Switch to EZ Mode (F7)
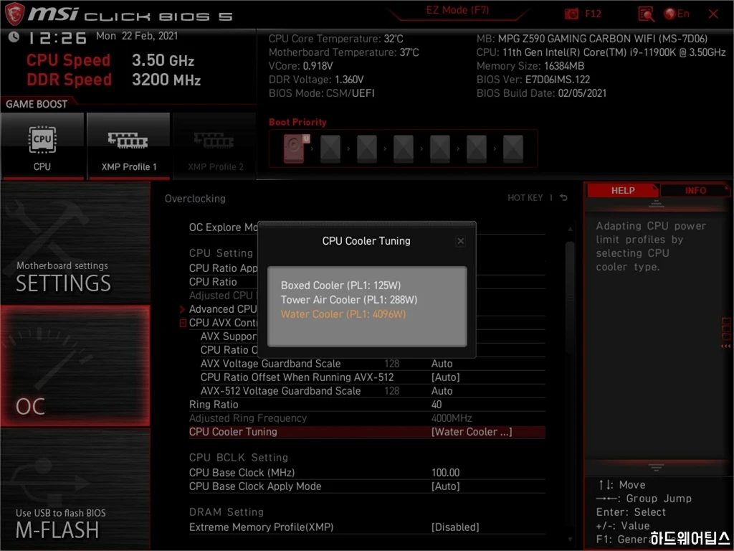This screenshot has width=734, height=551. click(x=457, y=10)
